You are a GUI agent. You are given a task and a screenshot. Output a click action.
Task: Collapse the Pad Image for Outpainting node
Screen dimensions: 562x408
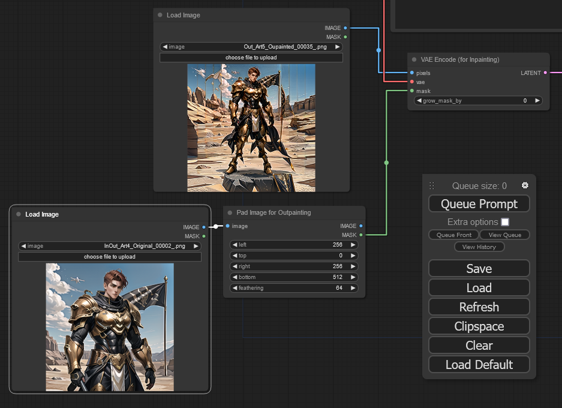click(x=230, y=212)
